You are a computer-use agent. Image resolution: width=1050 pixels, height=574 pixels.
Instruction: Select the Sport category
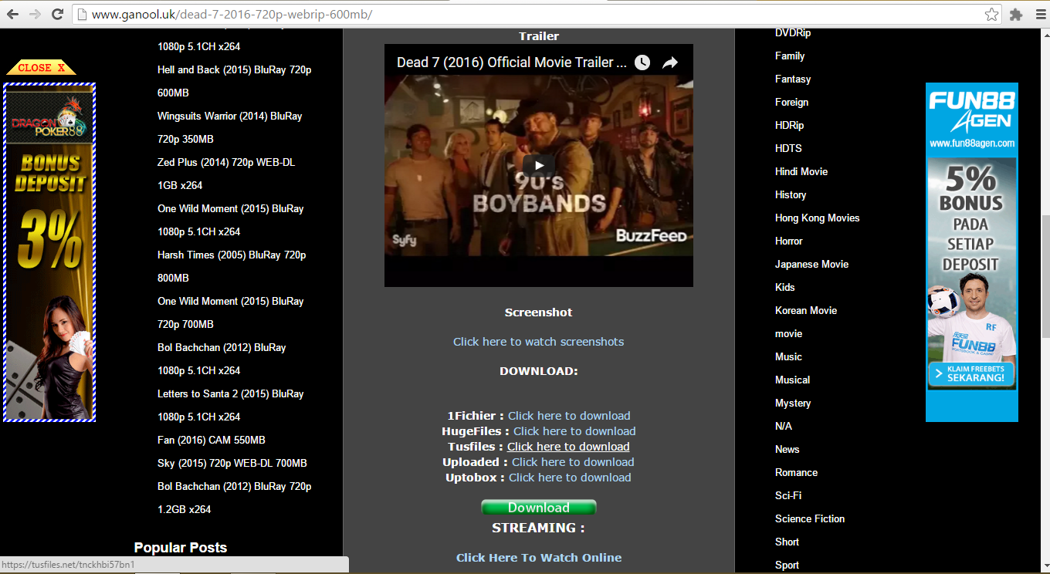pyautogui.click(x=787, y=565)
